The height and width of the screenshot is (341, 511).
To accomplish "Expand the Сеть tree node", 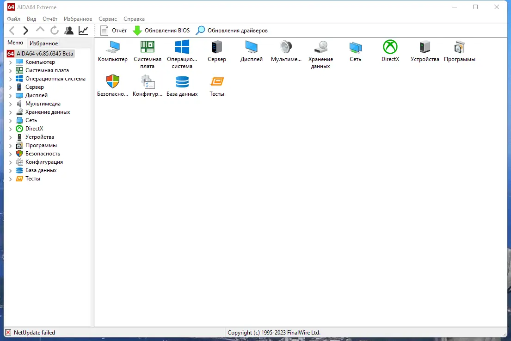I will (x=11, y=120).
